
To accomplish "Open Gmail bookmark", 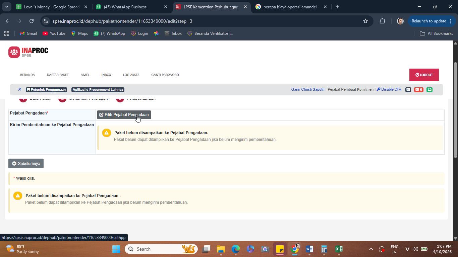I will [x=28, y=33].
